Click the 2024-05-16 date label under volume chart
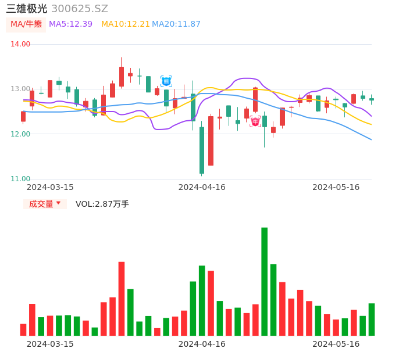Viewport: 399px width, 352px height. point(336,344)
